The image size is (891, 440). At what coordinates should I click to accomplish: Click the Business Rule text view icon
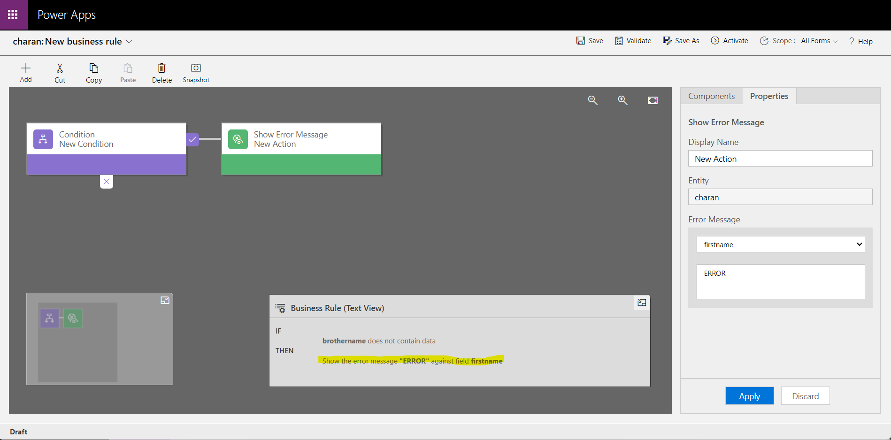(x=280, y=308)
